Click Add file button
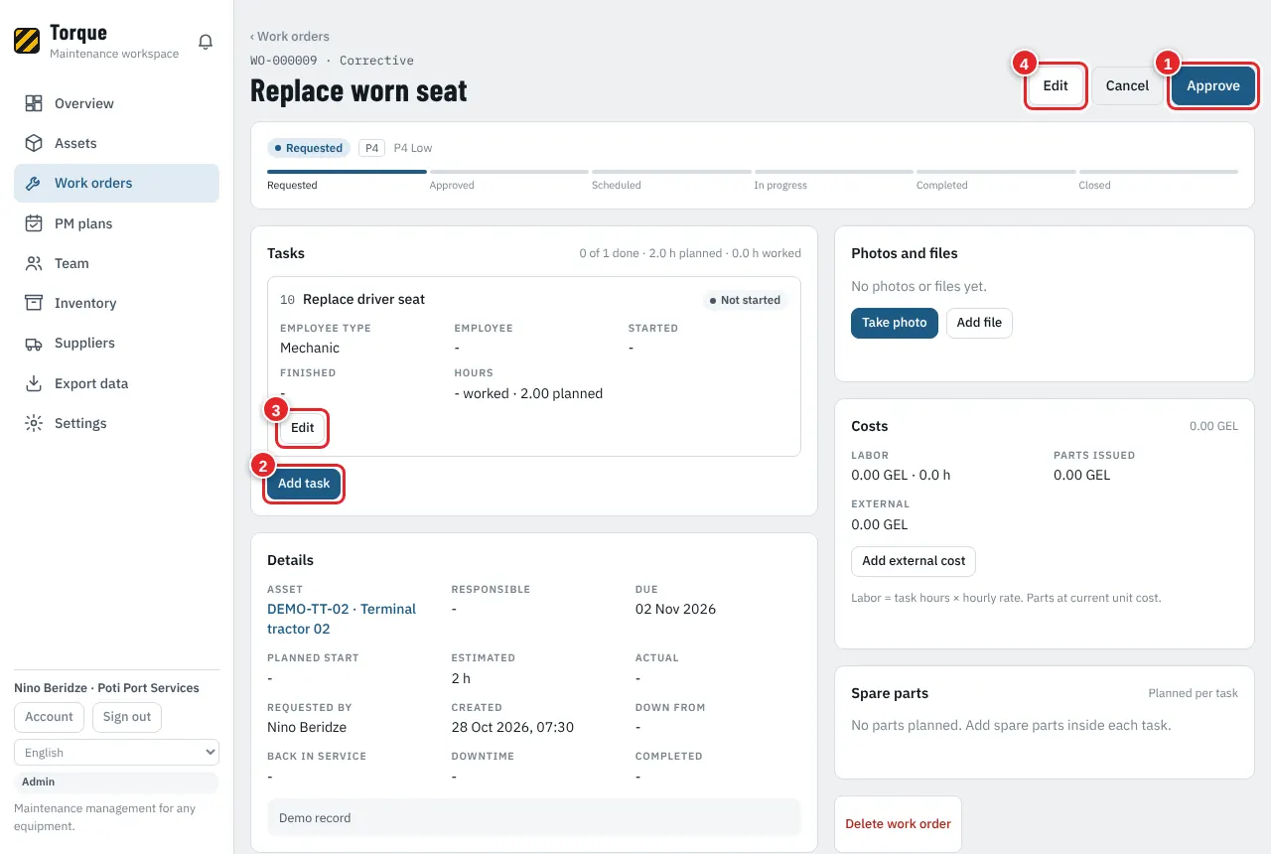Viewport: 1271px width, 854px height. [979, 323]
